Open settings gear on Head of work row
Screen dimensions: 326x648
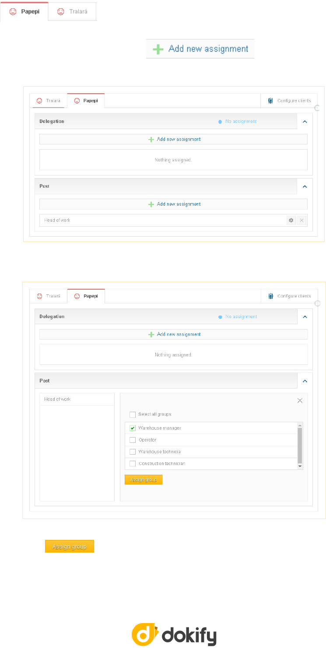pos(291,221)
